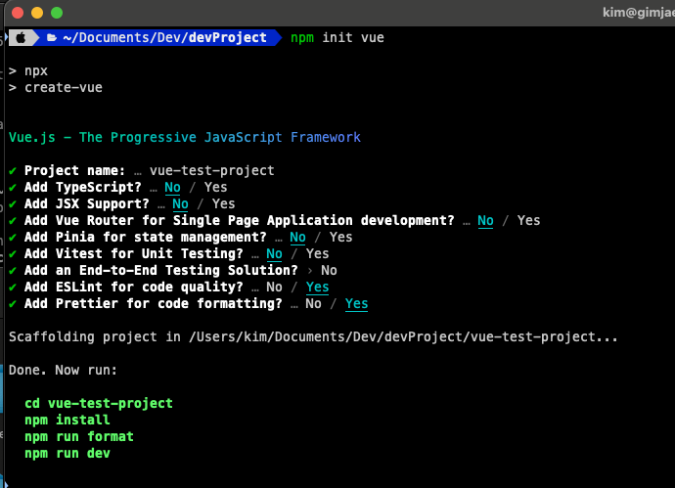Image resolution: width=675 pixels, height=488 pixels.
Task: Click the 'Project name:' prompt label
Action: click(75, 171)
